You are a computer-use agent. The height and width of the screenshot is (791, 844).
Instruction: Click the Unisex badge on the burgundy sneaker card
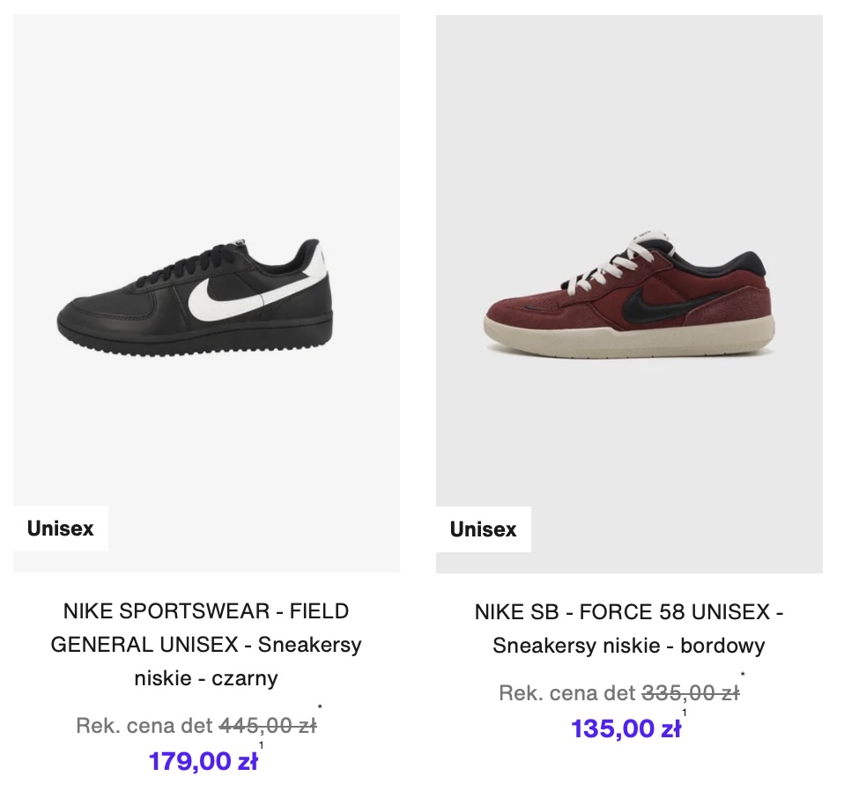pyautogui.click(x=484, y=529)
